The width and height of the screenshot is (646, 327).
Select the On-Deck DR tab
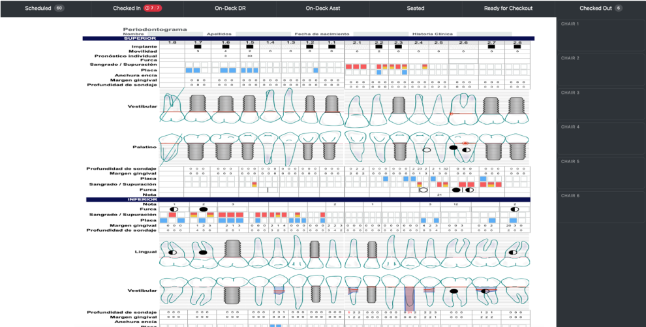click(230, 8)
